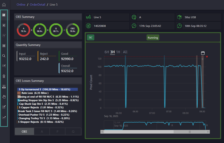Click the chart navigator scrollbar handle
224x143 pixels.
tap(190, 132)
